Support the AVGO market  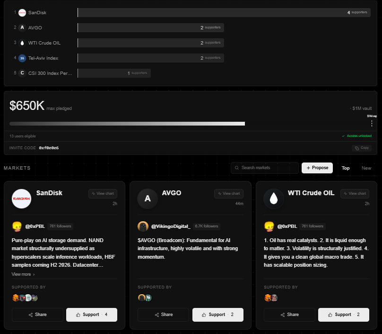pos(218,315)
